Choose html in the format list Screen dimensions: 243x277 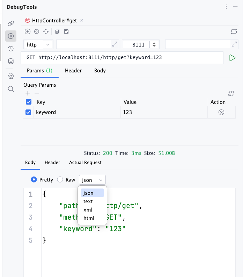92,218
